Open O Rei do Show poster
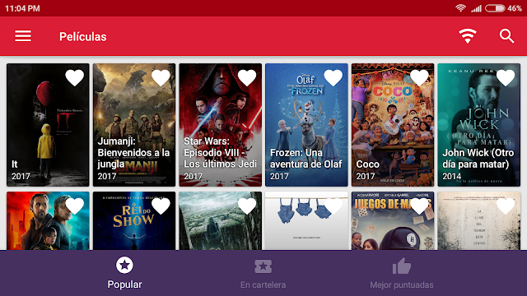 134,221
